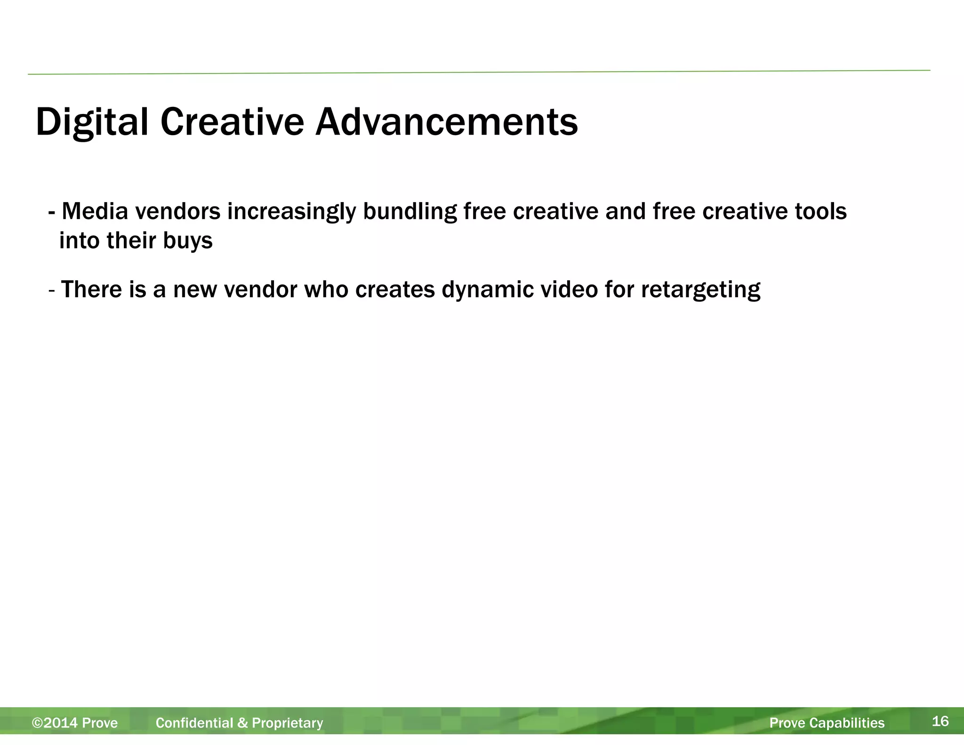The image size is (964, 745).
Task: Select the 'Digital Creative Advancements' slide title
Action: click(306, 122)
